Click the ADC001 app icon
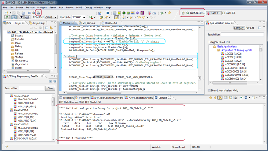Screen dimensions: 268x151 [x=222, y=54]
